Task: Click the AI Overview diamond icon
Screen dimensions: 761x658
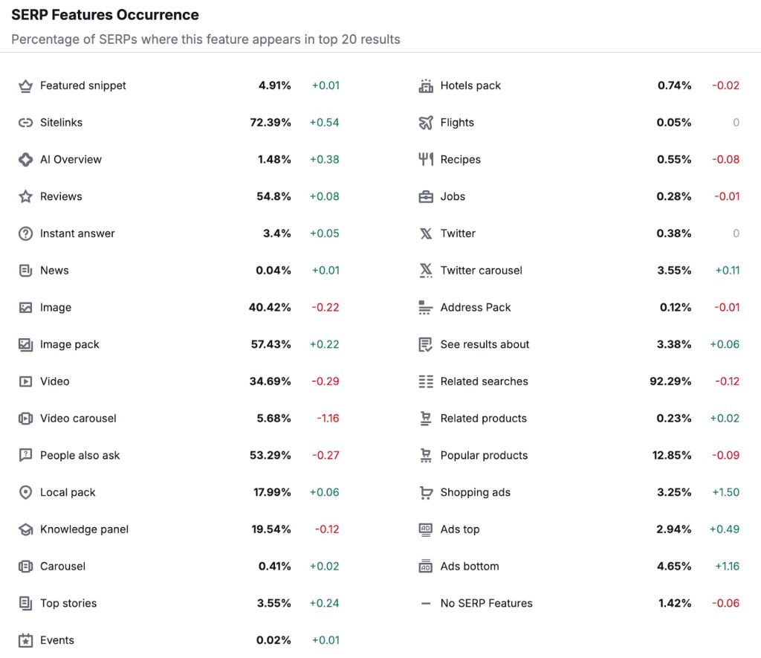Action: [25, 159]
